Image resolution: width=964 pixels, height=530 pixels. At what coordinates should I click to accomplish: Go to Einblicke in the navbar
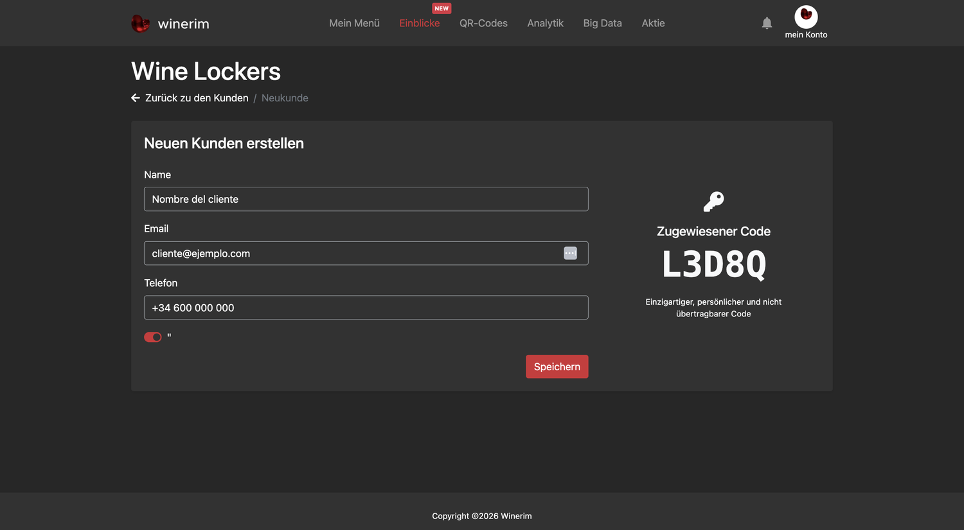pyautogui.click(x=419, y=23)
